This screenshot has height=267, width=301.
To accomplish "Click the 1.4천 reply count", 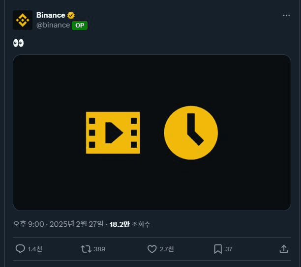I will point(35,249).
